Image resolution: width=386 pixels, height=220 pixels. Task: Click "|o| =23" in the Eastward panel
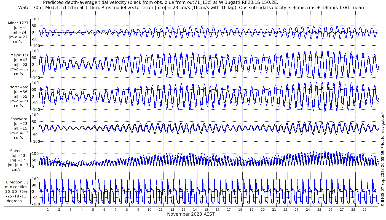(20, 124)
